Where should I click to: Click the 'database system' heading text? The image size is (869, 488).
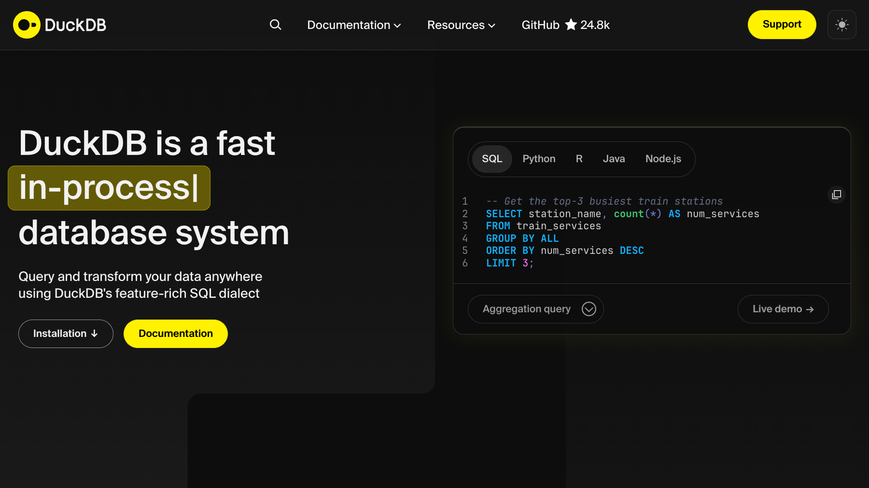(x=154, y=233)
